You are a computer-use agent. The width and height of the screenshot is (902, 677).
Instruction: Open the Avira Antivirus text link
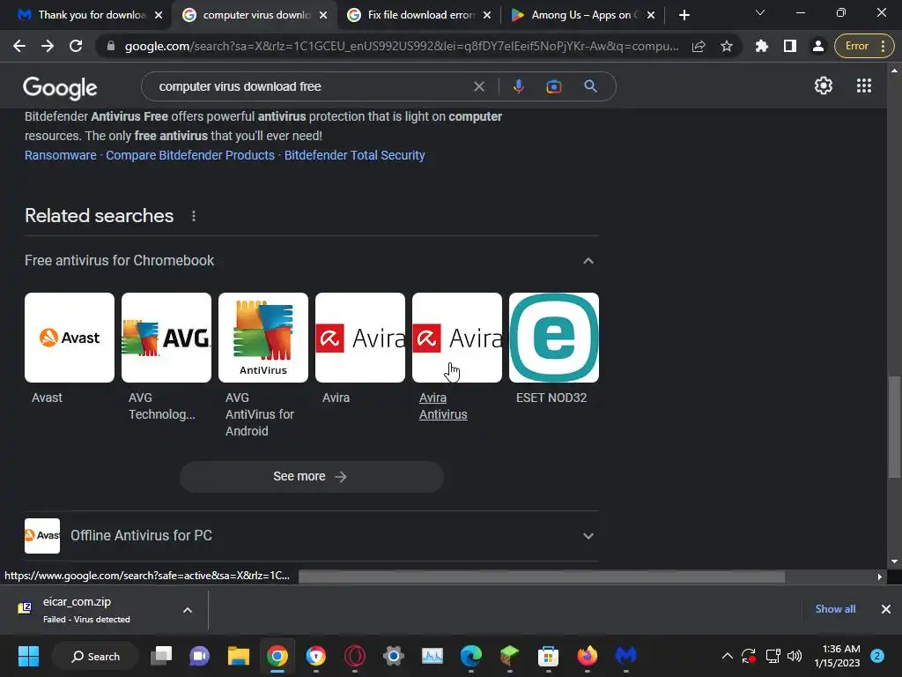pos(443,405)
